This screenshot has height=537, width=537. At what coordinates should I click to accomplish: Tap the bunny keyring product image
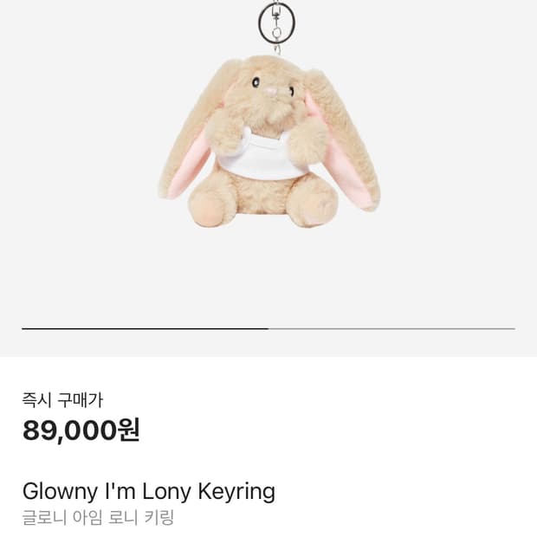(x=269, y=116)
